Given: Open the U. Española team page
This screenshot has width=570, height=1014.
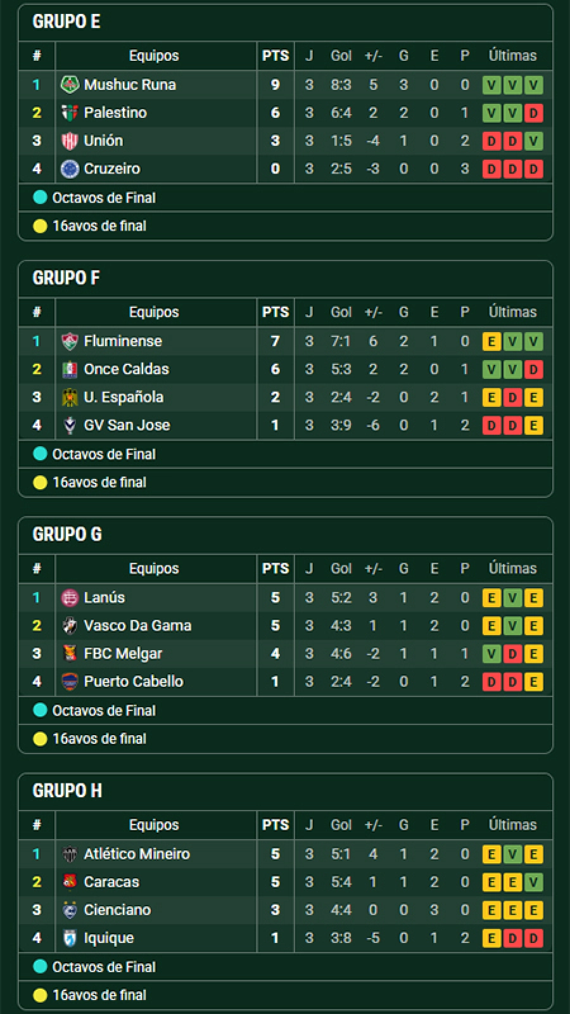Looking at the screenshot, I should point(123,397).
